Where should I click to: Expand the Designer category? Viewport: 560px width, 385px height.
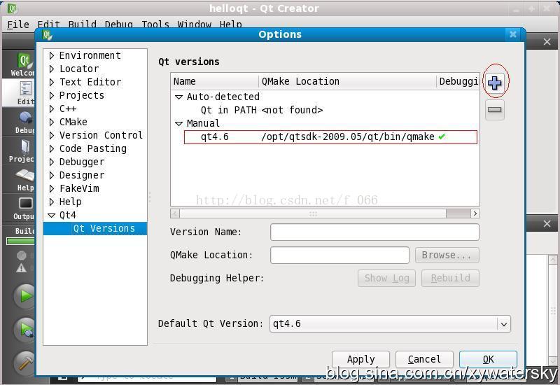pyautogui.click(x=52, y=176)
